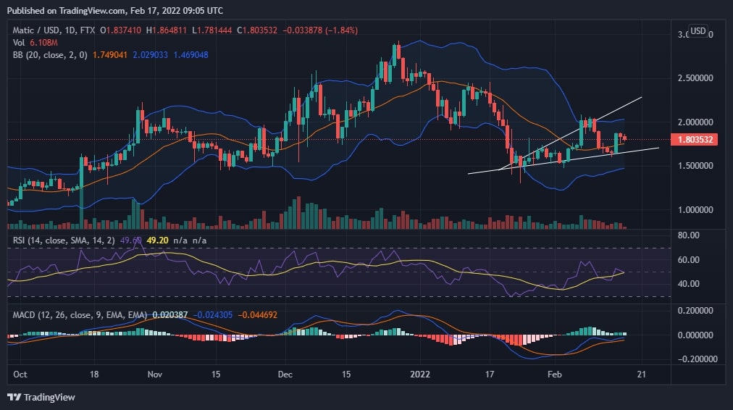Click the Oct label on time axis

20,375
